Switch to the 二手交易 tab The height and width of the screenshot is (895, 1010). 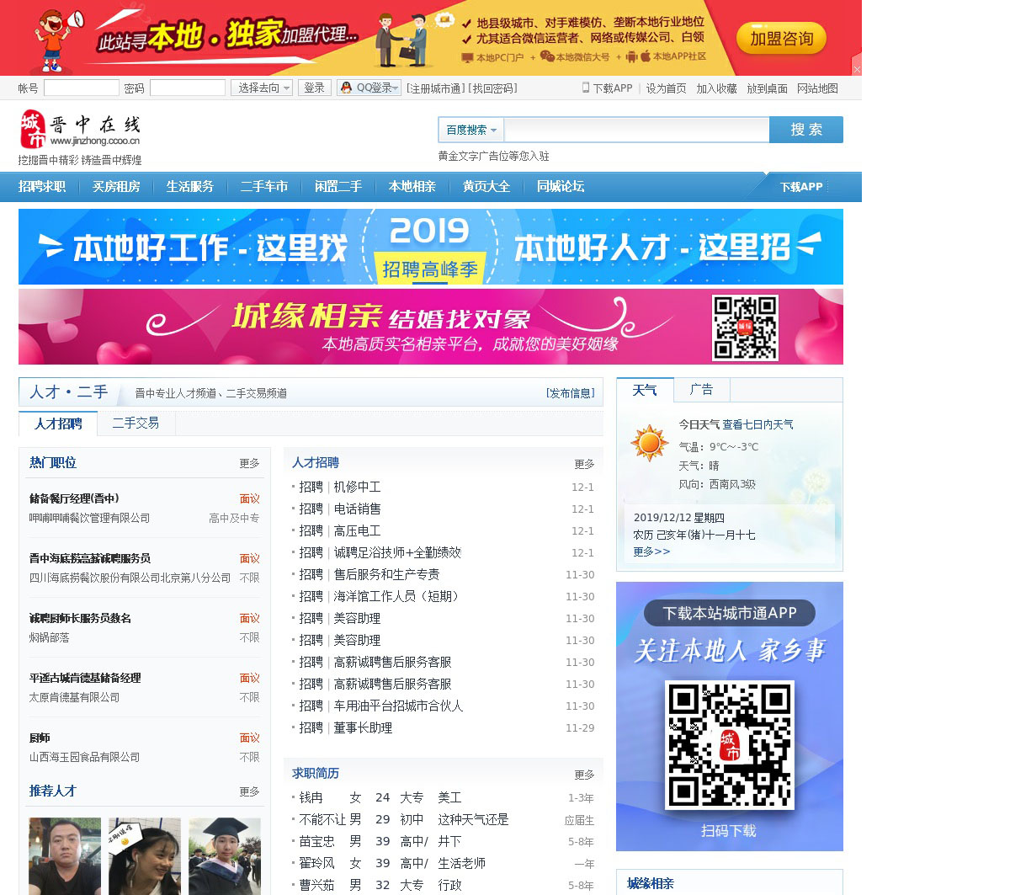pos(136,423)
